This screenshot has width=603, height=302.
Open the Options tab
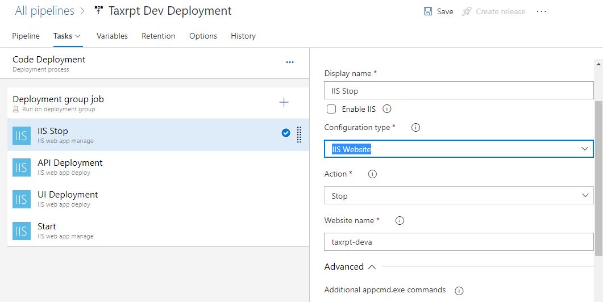pyautogui.click(x=203, y=36)
